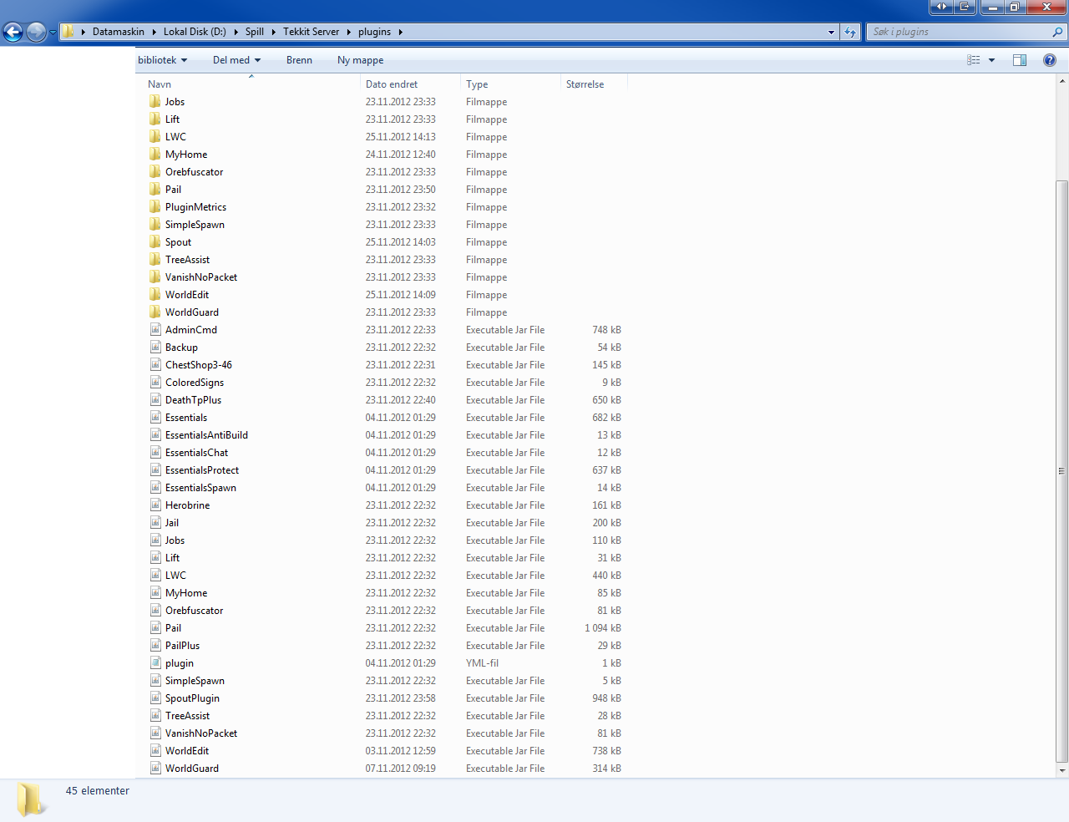Select the EssentialsSpawn file name
Viewport: 1069px width, 822px height.
click(200, 487)
